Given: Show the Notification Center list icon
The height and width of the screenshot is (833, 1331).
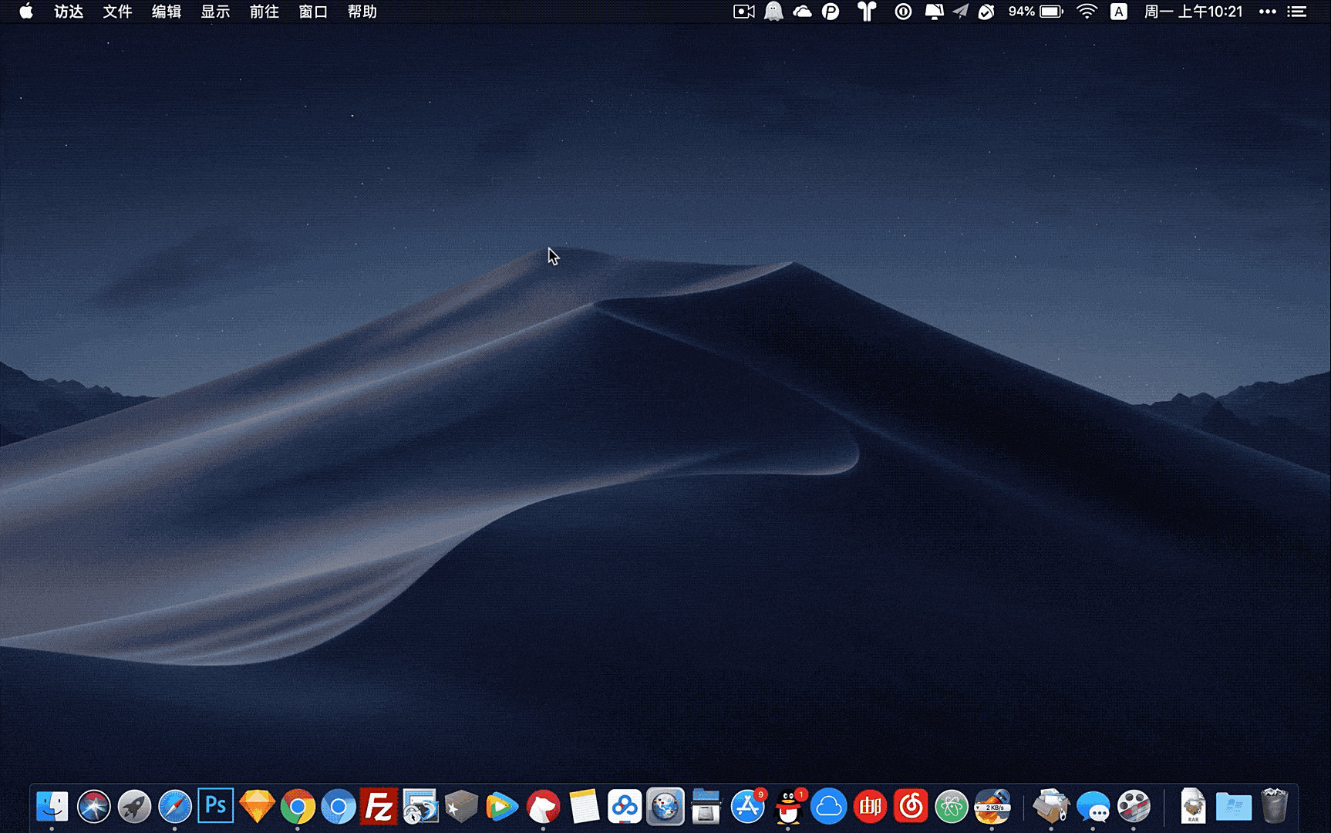Looking at the screenshot, I should coord(1298,12).
